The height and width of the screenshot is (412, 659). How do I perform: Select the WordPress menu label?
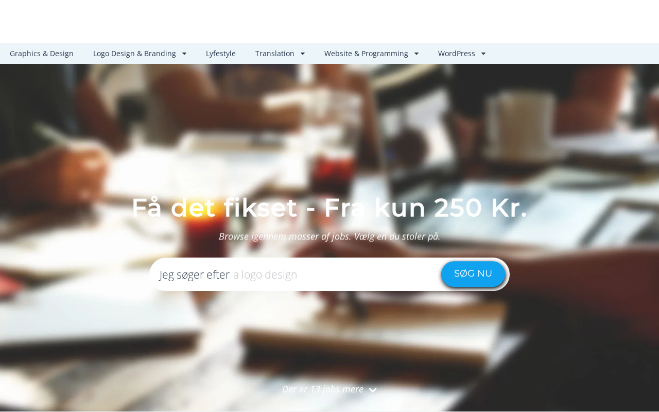pos(457,54)
